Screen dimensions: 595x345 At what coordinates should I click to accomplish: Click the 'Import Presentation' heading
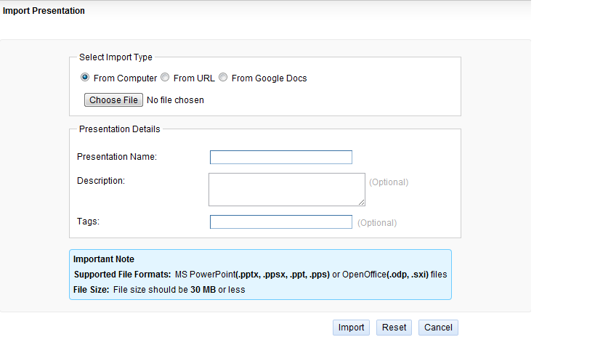44,11
